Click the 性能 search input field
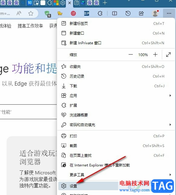 (28, 112)
